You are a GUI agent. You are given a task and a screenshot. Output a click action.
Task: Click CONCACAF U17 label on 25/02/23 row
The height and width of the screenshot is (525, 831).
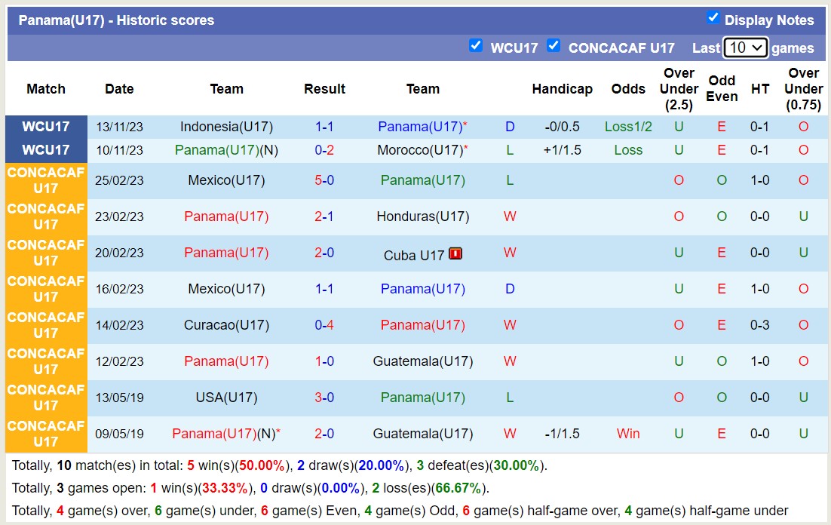point(45,180)
